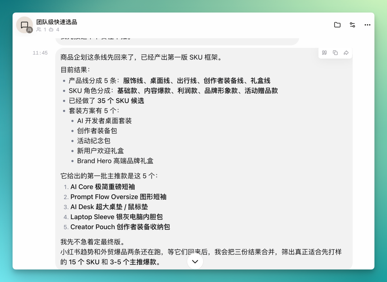Image resolution: width=387 pixels, height=282 pixels.
Task: Quote this message with the quote icon
Action: tap(324, 53)
